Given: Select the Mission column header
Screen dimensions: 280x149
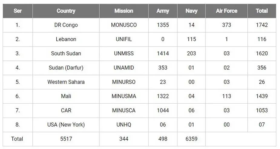Looking at the screenshot, I should tap(124, 11).
